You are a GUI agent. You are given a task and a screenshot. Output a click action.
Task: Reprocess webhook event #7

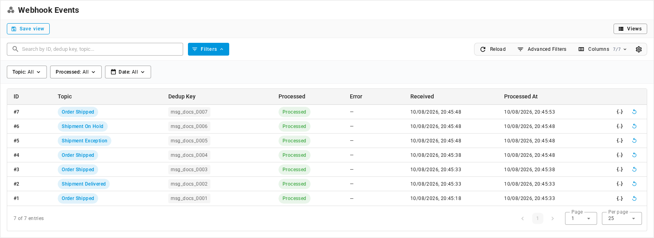(634, 112)
